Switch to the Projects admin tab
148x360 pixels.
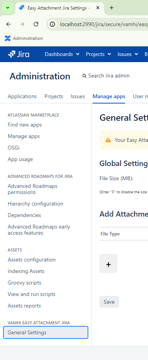54,97
